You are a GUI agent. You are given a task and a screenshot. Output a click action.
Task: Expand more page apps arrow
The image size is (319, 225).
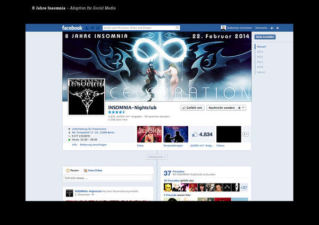246,134
